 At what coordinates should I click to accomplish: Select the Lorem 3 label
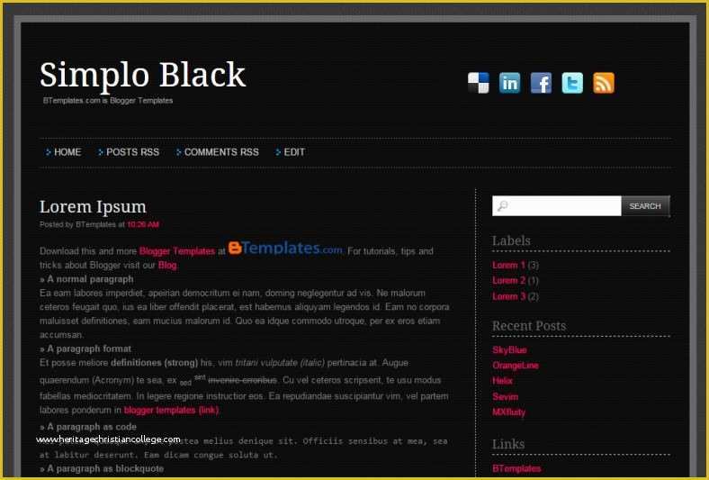tap(508, 296)
